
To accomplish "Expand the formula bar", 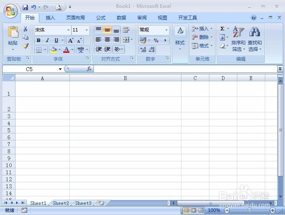I will (x=280, y=69).
